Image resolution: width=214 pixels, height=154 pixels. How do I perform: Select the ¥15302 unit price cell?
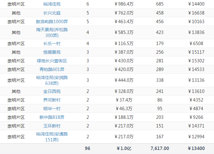[x=196, y=61]
